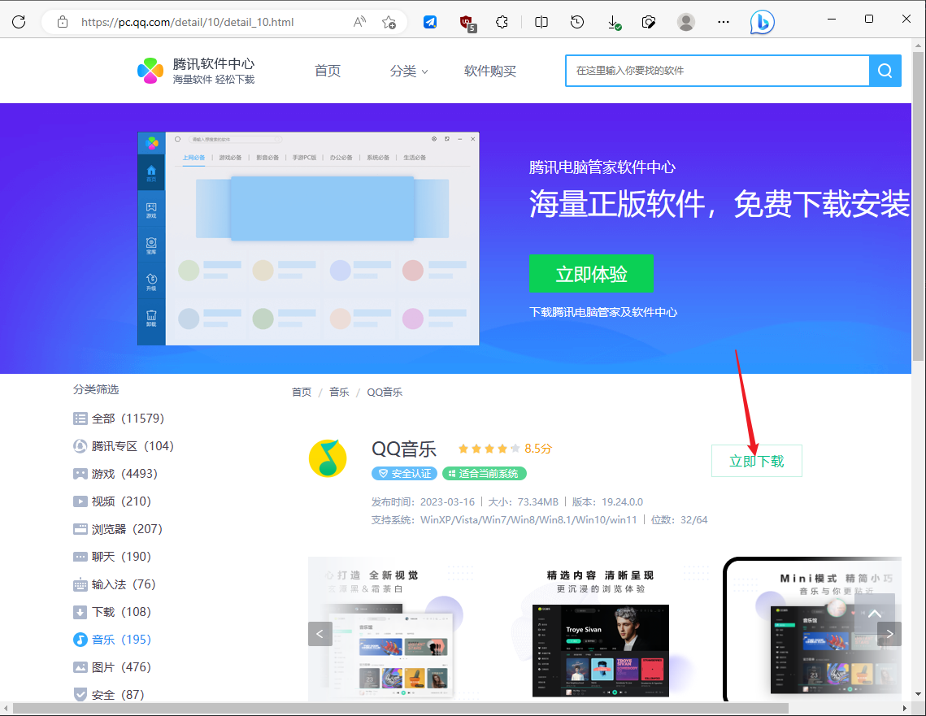Screen dimensions: 926x716
Task: Click the 安全认证 badge
Action: [405, 473]
